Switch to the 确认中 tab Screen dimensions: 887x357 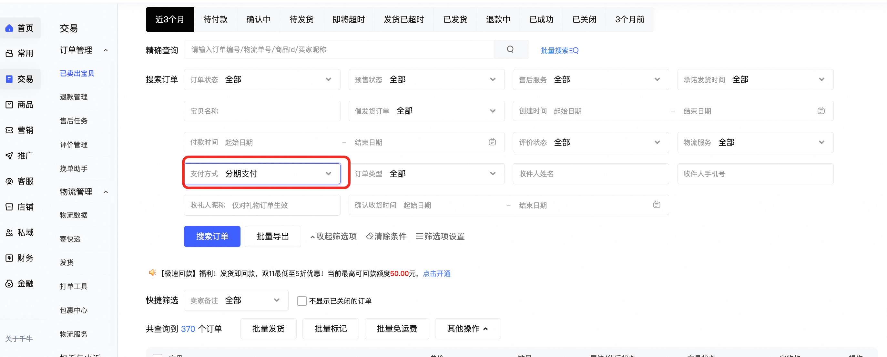pyautogui.click(x=259, y=20)
